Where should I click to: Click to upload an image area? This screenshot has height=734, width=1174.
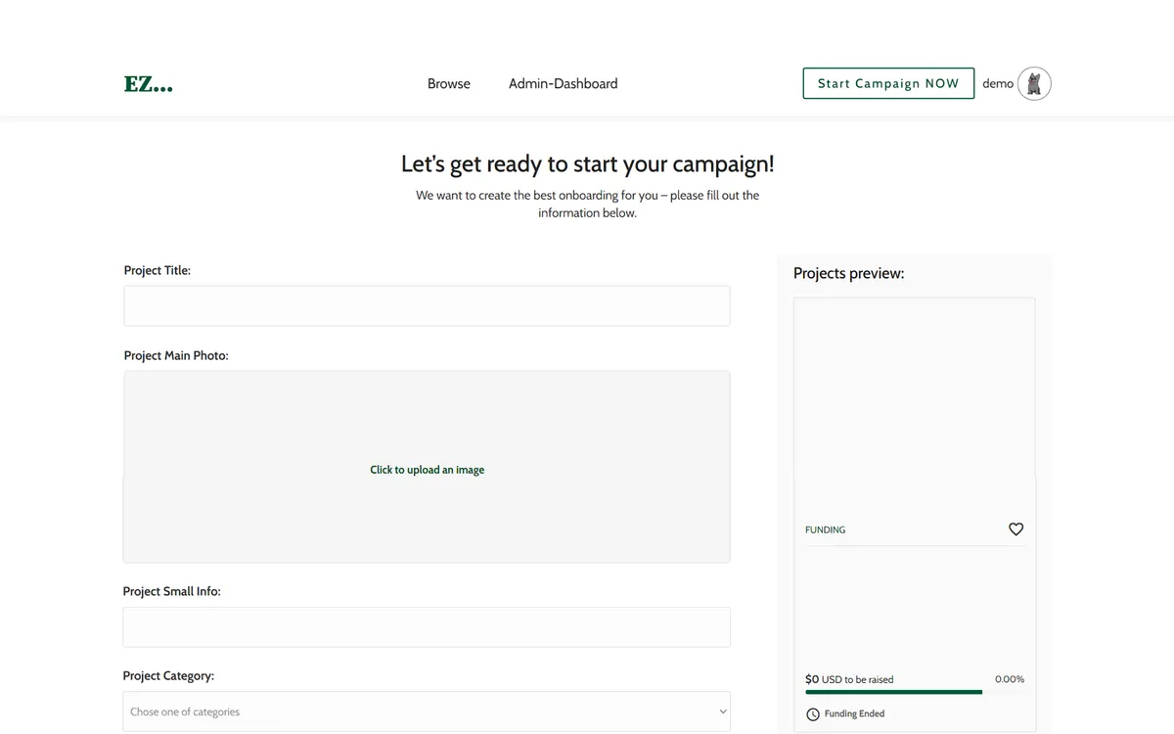coord(427,467)
